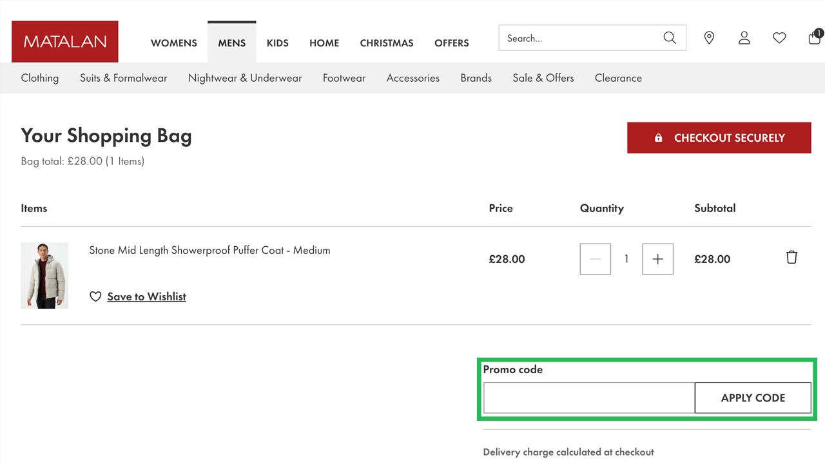
Task: Click Save to Wishlist link
Action: (147, 296)
